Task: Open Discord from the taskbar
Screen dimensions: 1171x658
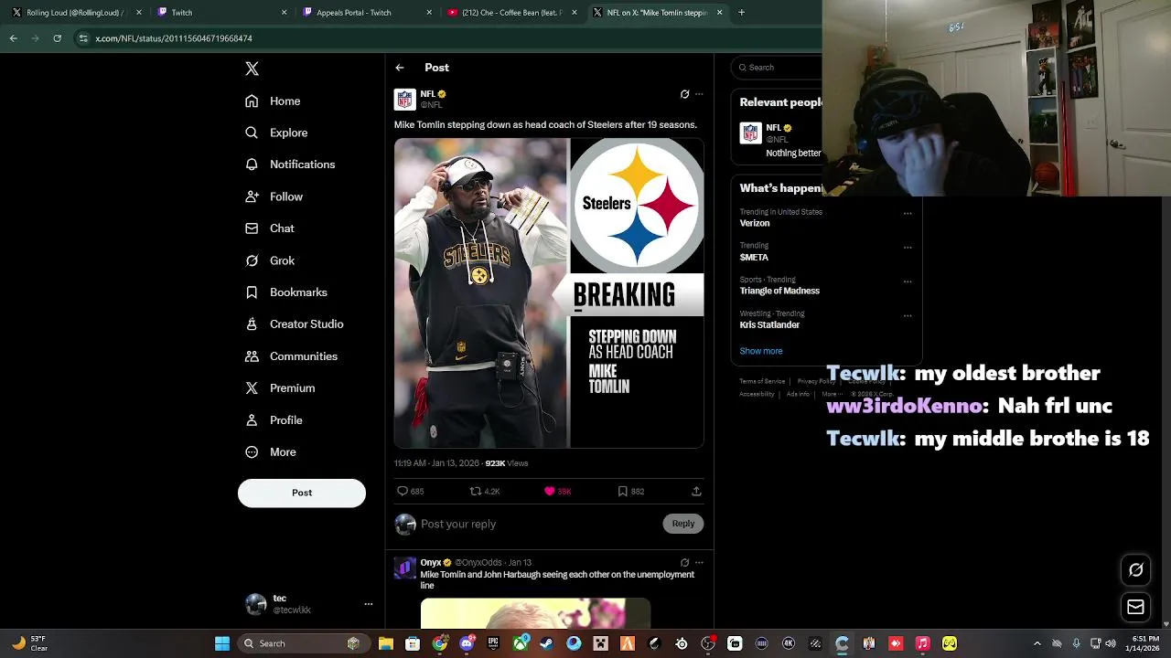Action: point(467,643)
